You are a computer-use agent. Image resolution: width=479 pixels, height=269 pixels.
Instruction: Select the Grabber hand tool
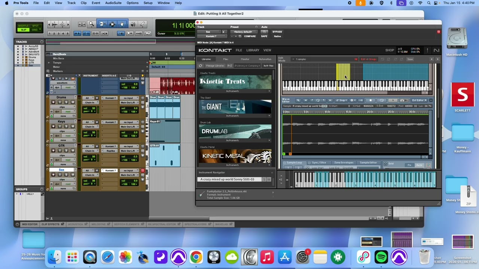(x=122, y=24)
